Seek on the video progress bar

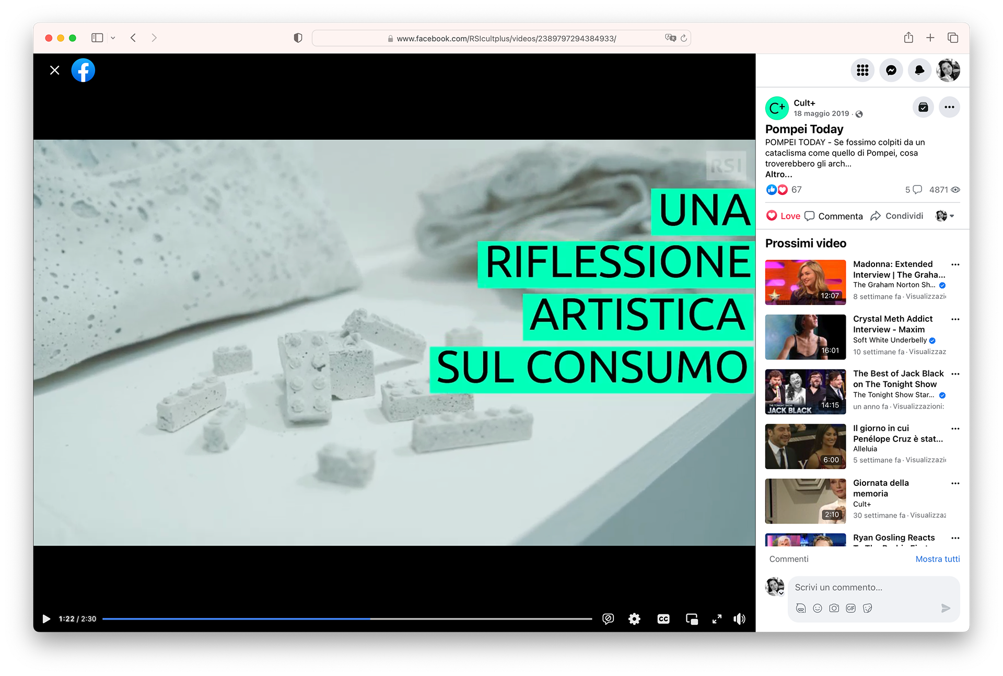[x=347, y=619]
